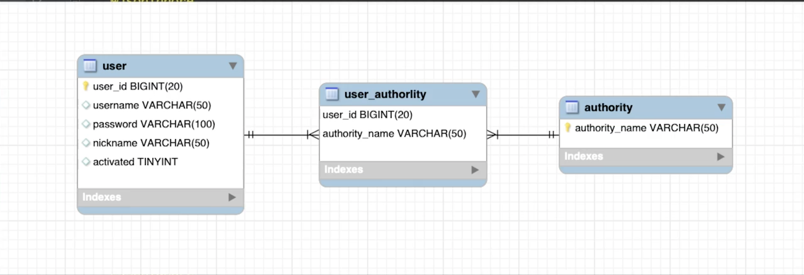Collapse the user table columns
This screenshot has width=804, height=275.
[233, 66]
